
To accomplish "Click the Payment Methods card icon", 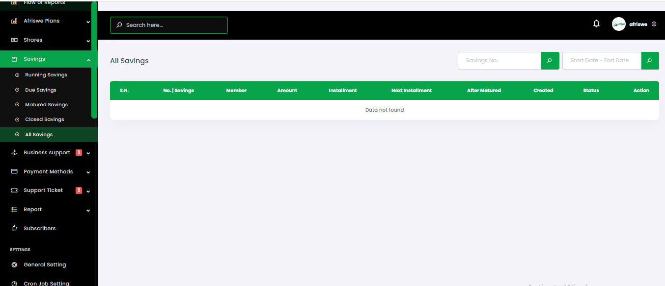I will (14, 171).
